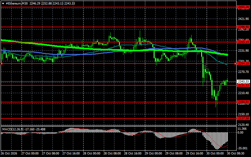Image resolution: width=251 pixels, height=157 pixels.
Task: Click the 26 Oct 2026 date label
Action: [x=9, y=153]
